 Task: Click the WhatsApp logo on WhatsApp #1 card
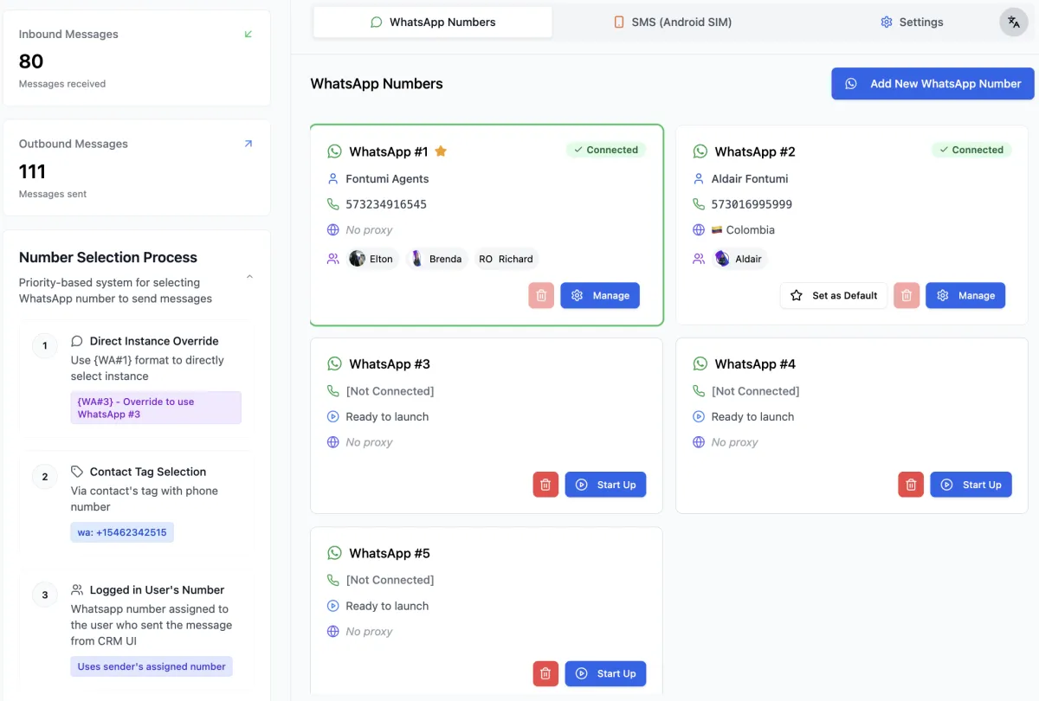click(x=335, y=151)
